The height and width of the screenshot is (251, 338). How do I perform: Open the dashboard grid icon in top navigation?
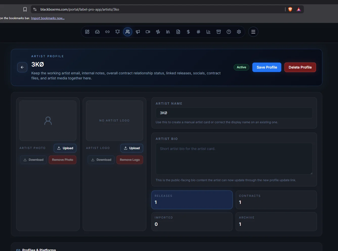click(x=87, y=32)
